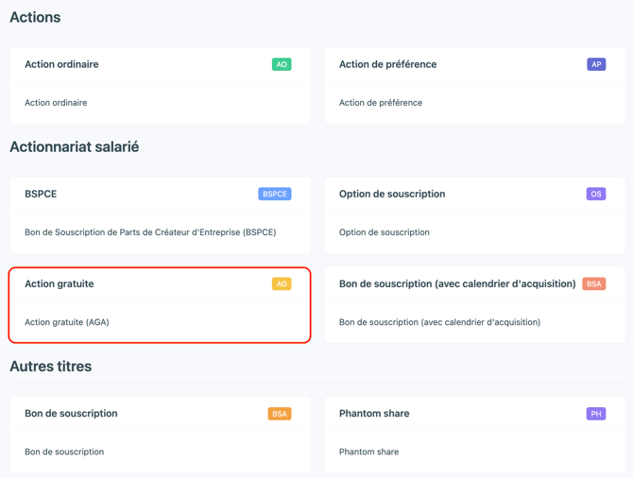Select the Phantom share card title
This screenshot has width=633, height=478.
(x=374, y=414)
